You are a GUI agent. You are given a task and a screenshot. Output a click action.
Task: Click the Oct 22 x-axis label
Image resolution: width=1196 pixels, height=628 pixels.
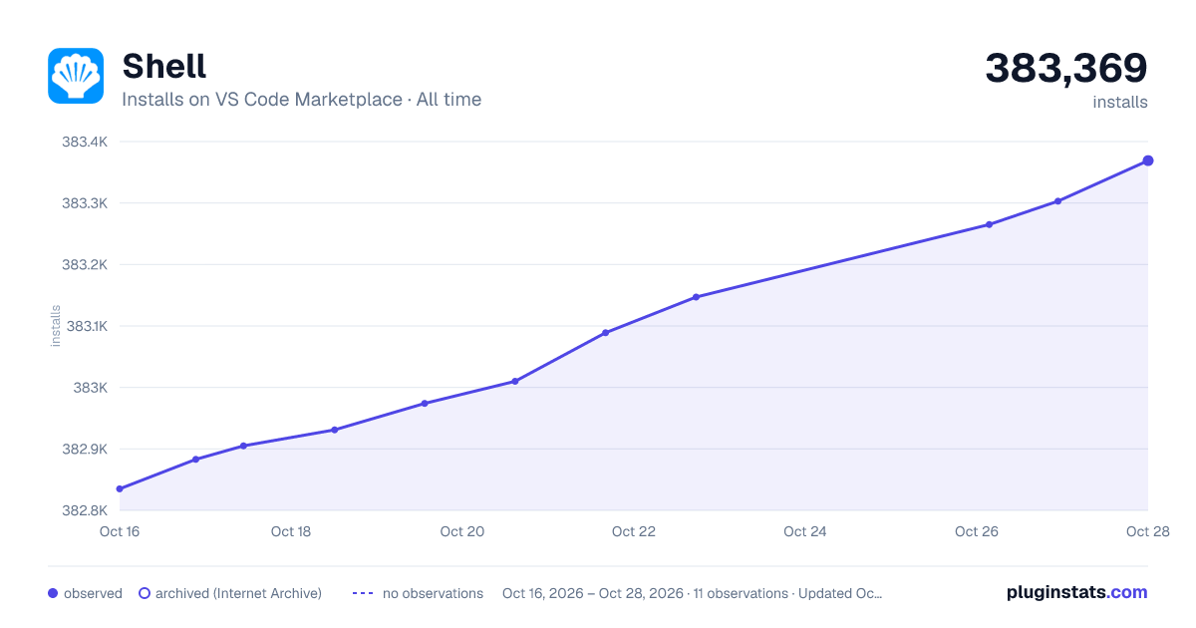point(634,531)
